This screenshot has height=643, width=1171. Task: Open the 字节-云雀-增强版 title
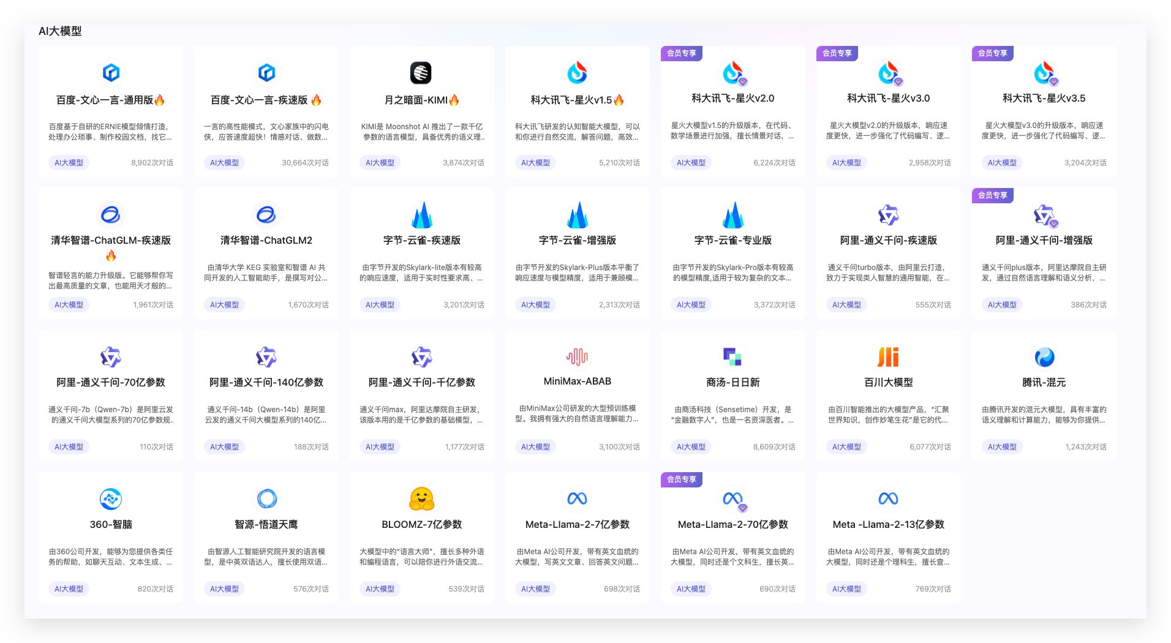578,240
